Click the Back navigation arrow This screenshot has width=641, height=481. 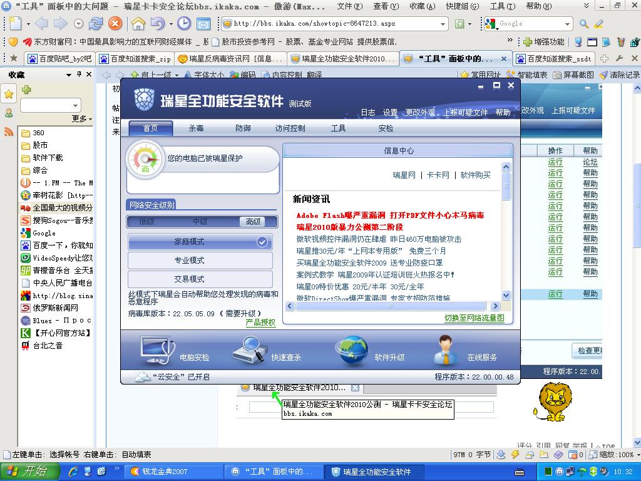click(x=42, y=24)
